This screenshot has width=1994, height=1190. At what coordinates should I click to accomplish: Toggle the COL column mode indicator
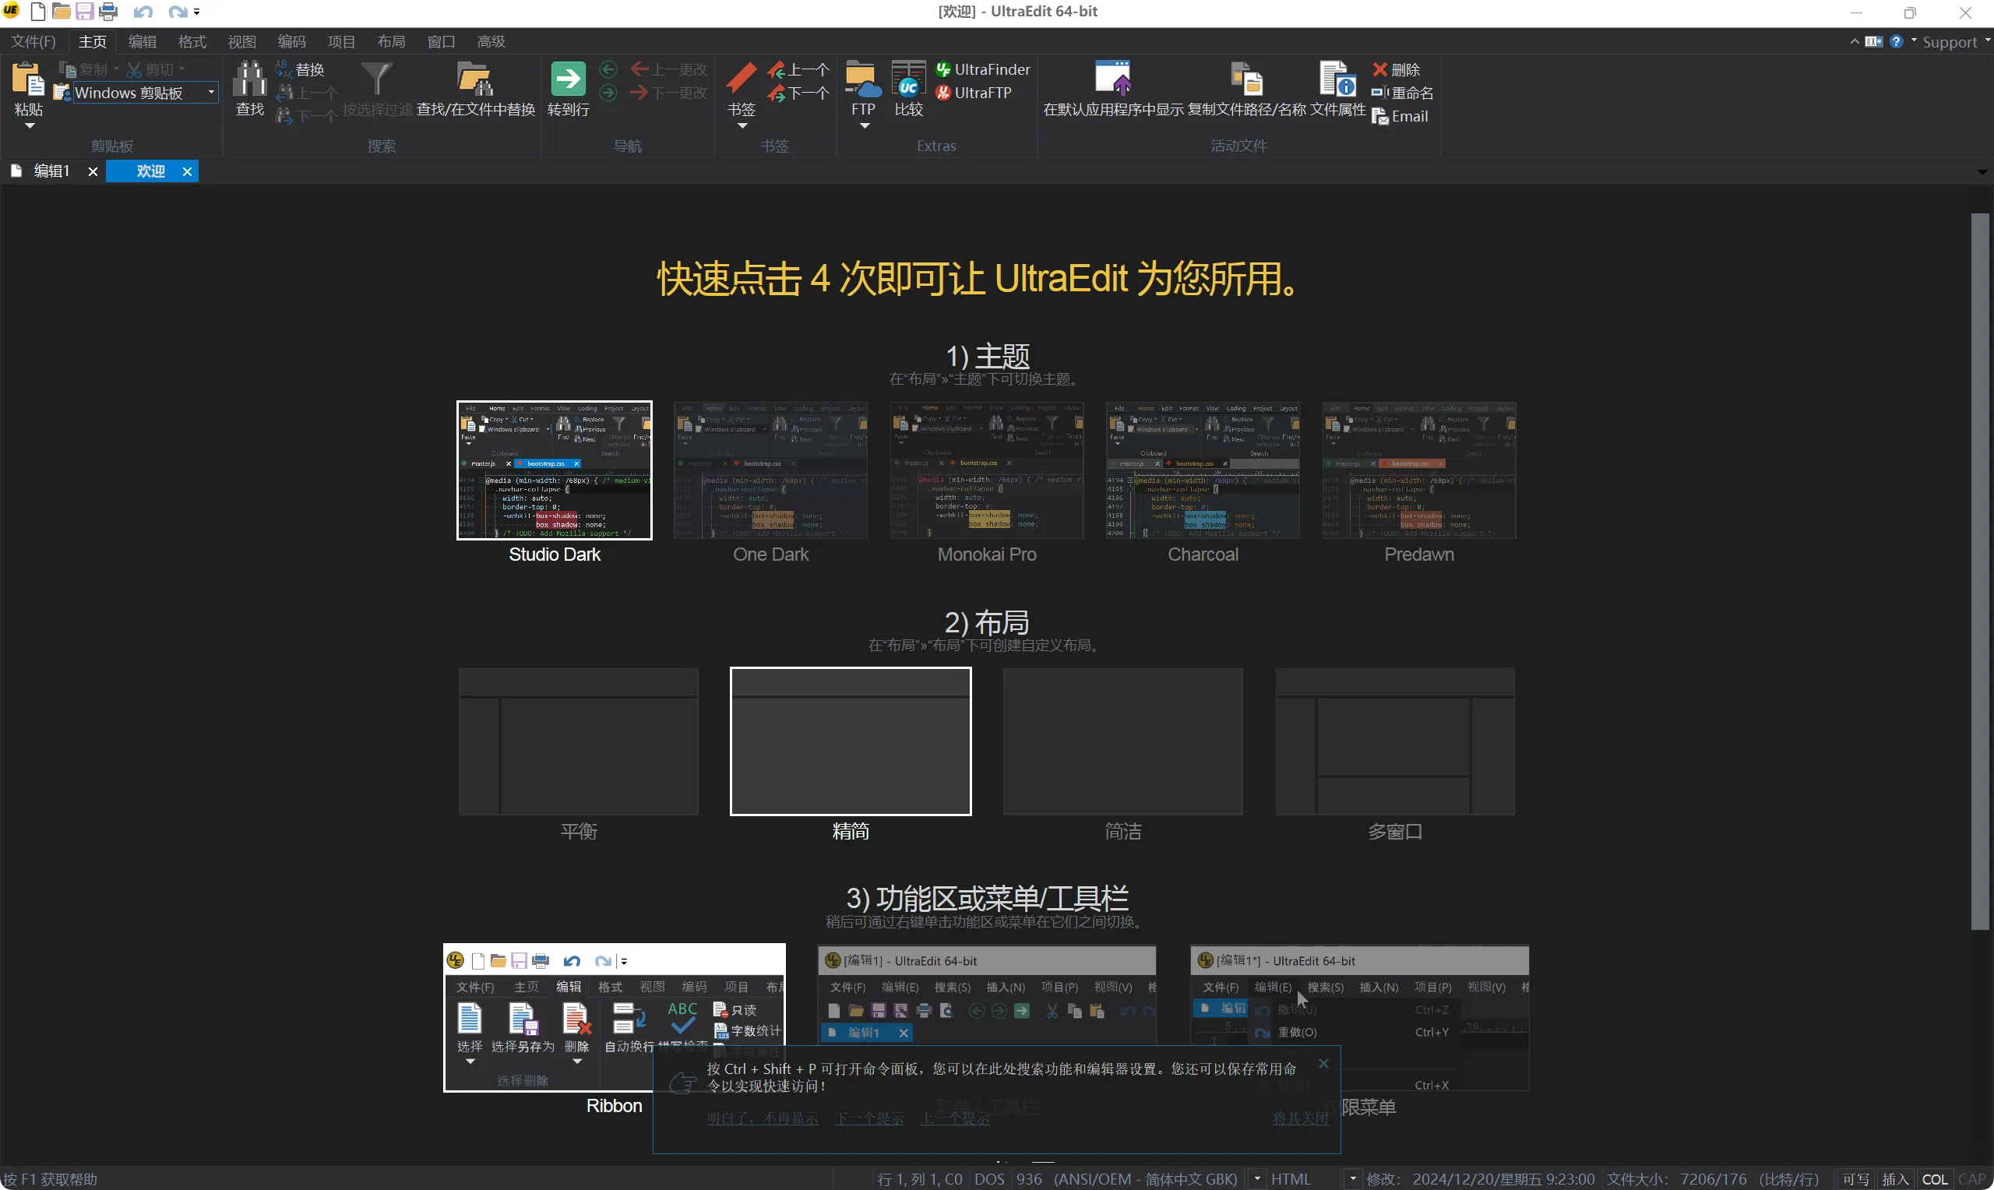tap(1934, 1179)
